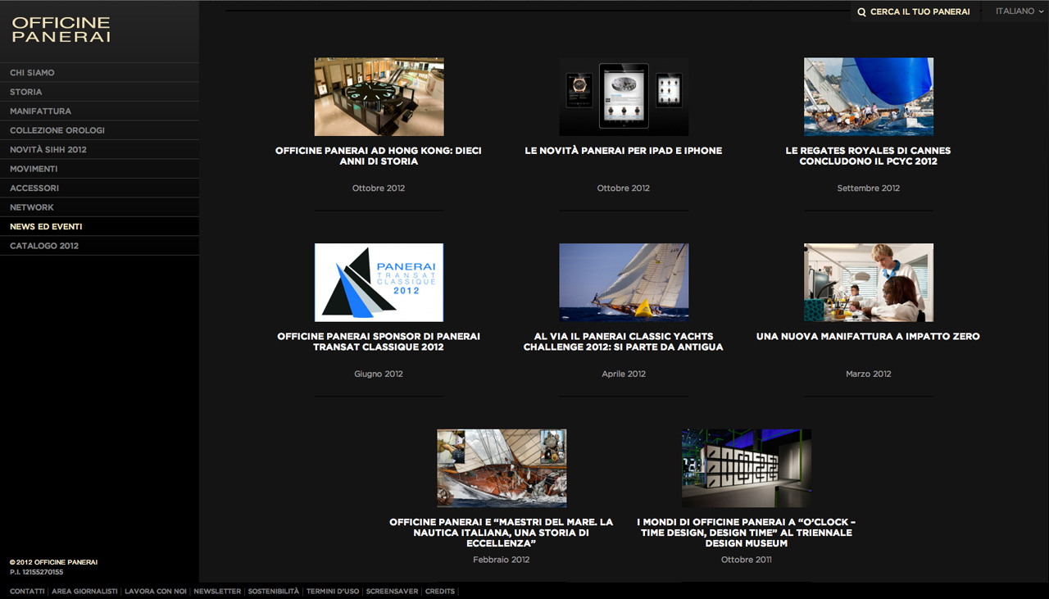1049x599 pixels.
Task: Open the Antigua yacht thumbnail
Action: point(624,283)
